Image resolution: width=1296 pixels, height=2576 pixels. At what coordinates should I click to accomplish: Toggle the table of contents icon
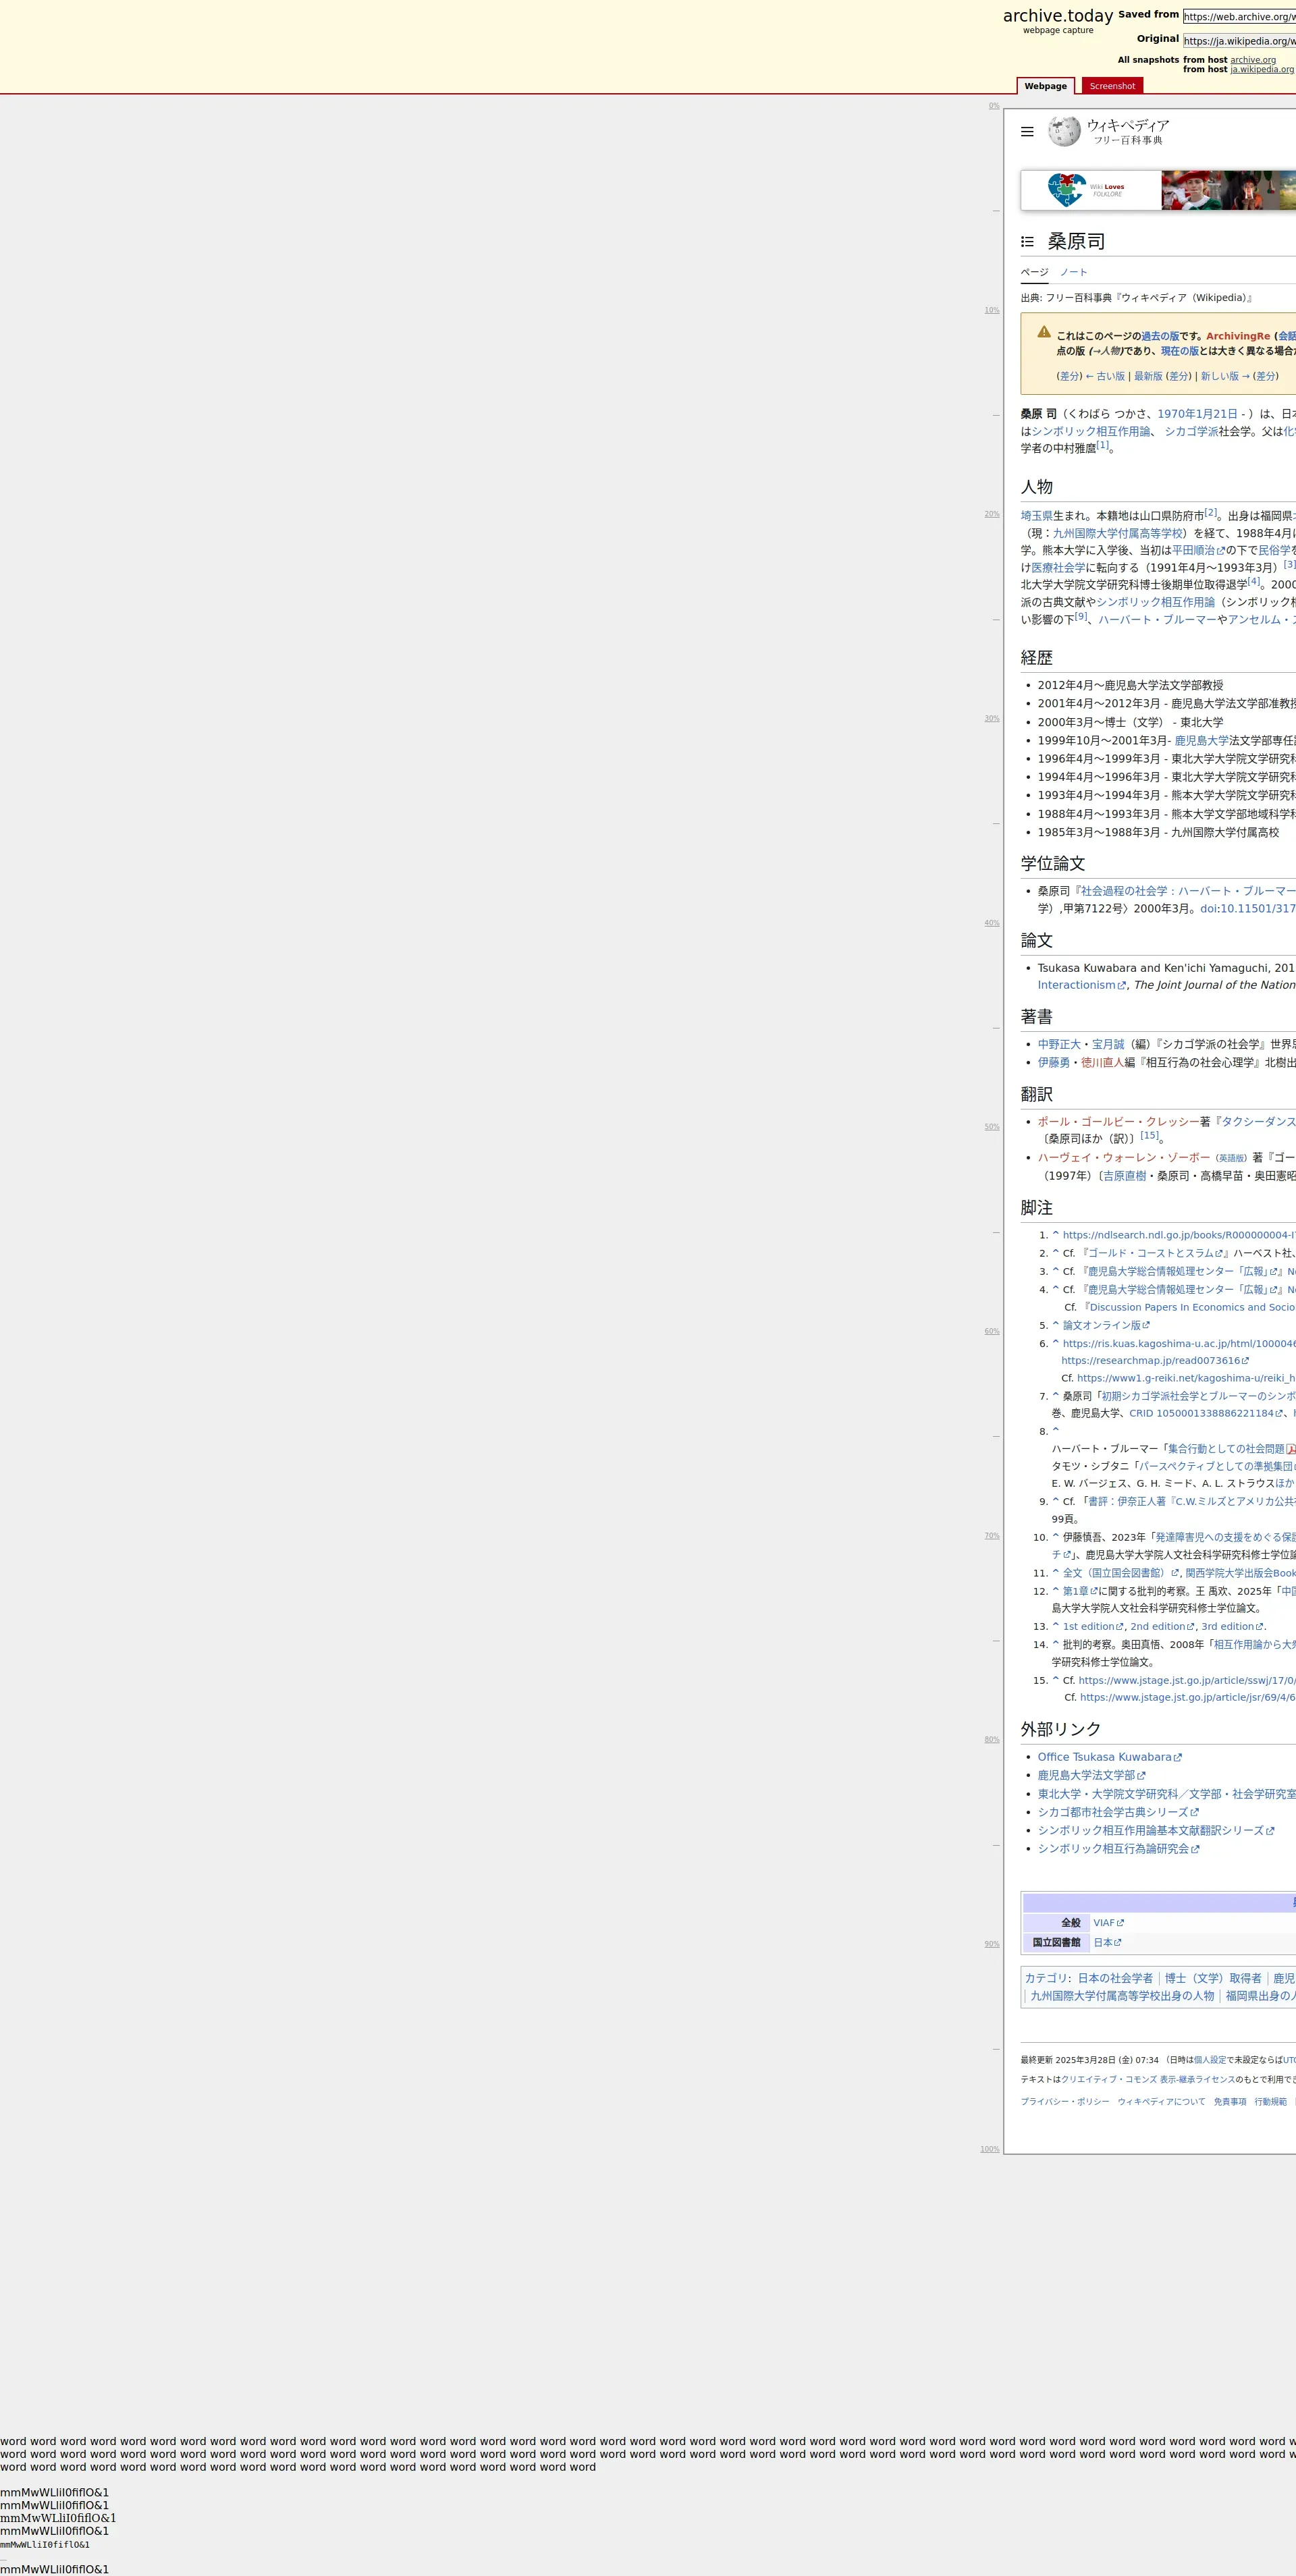coord(1027,242)
